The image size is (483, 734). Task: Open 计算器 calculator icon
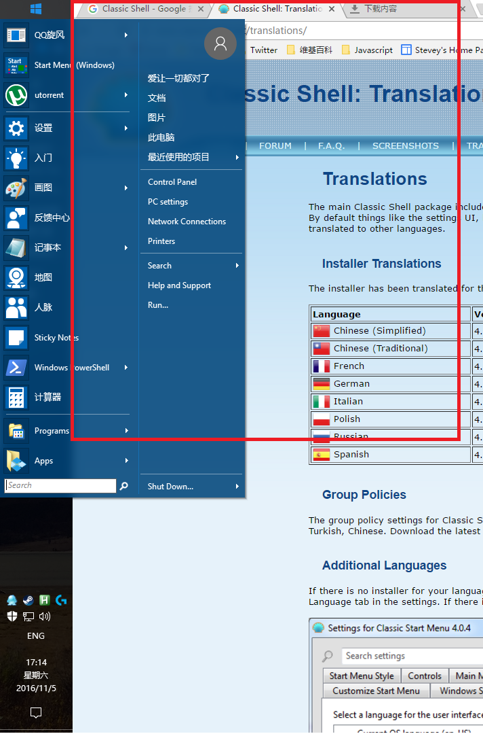click(16, 398)
